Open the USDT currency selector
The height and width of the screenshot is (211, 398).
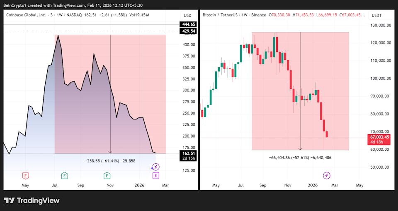coord(376,15)
